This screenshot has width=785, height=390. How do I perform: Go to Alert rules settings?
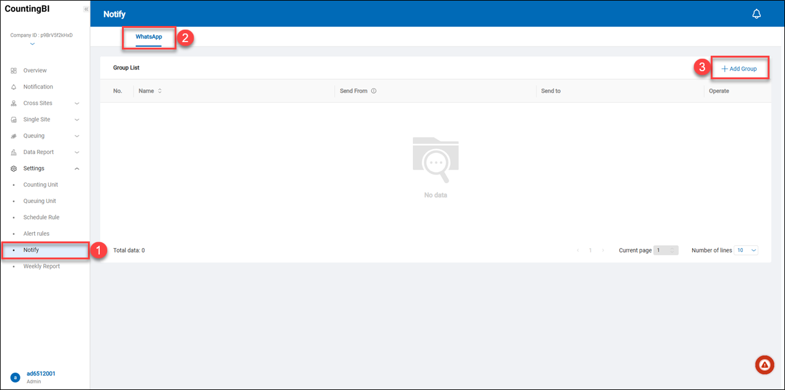[x=36, y=234]
